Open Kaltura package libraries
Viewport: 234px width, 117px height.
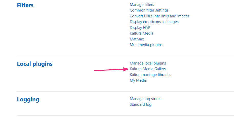coord(151,75)
